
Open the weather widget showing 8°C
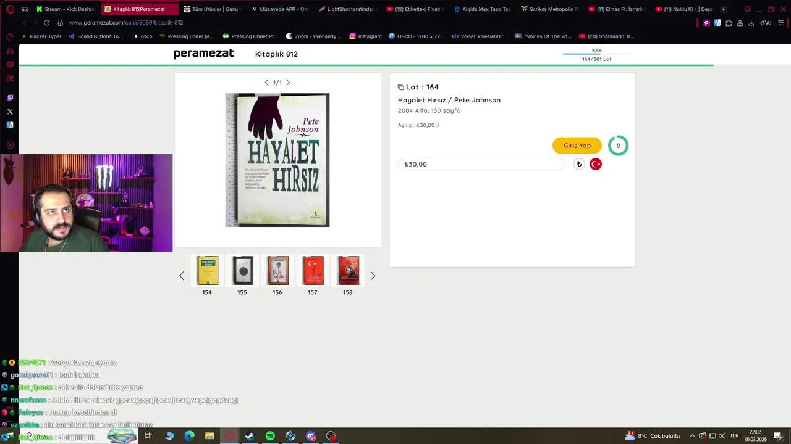click(652, 436)
